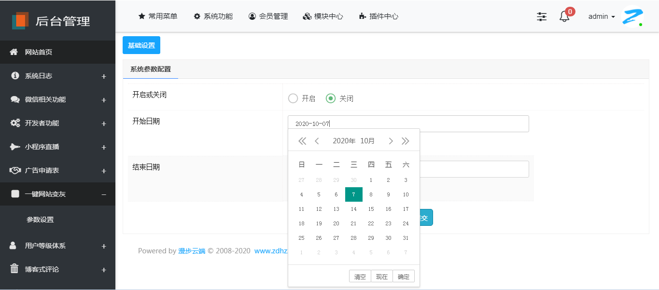This screenshot has width=659, height=290.
Task: Click the admin avatar logo image
Action: (x=632, y=17)
